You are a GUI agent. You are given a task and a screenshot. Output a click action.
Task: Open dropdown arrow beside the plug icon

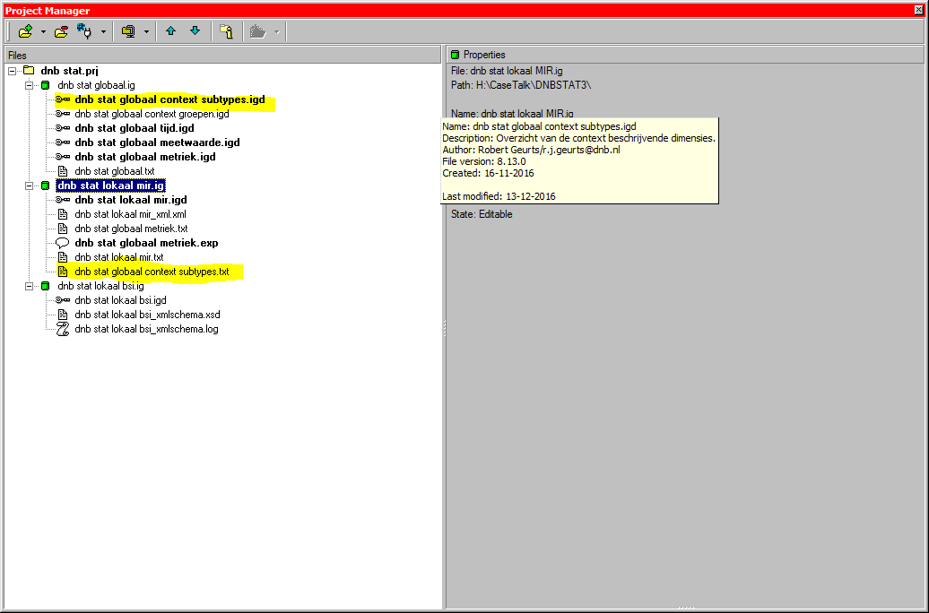104,32
